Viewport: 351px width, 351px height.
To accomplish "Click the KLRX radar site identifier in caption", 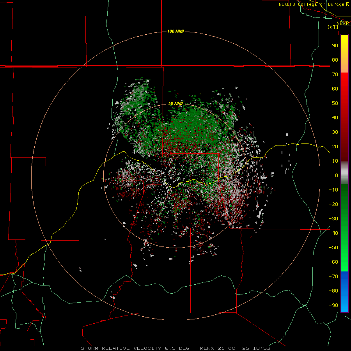I will click(207, 348).
